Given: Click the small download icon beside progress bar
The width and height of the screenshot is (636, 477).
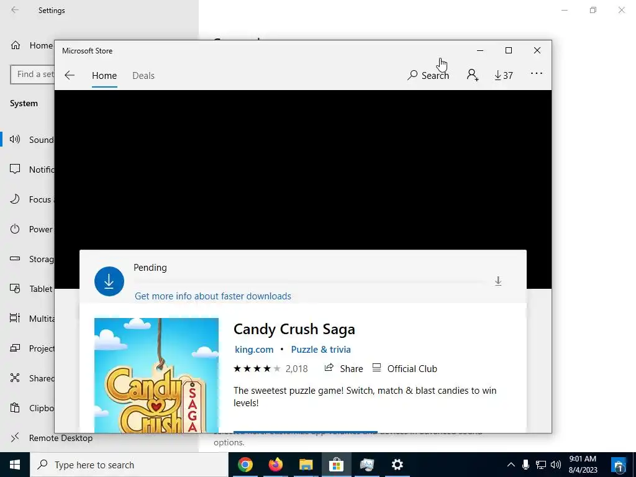Looking at the screenshot, I should pos(498,281).
